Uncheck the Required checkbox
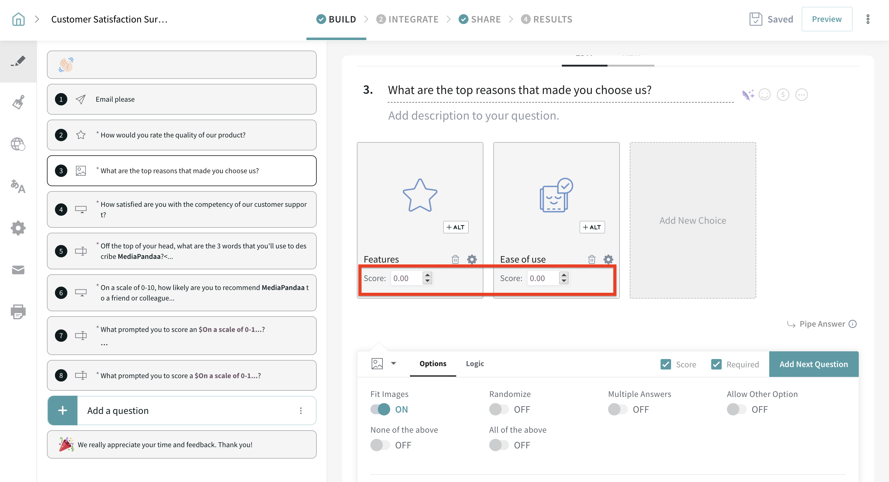 [716, 364]
